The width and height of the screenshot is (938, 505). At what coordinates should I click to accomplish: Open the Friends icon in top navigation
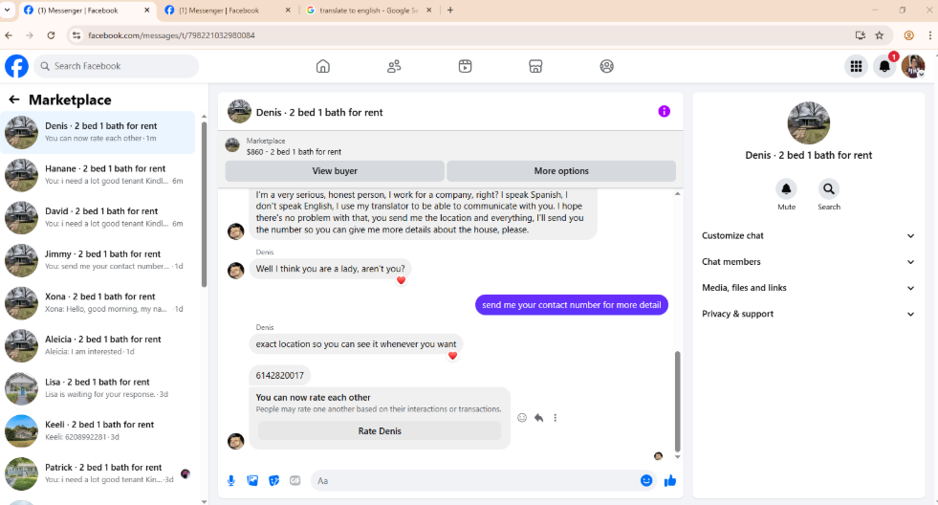pos(394,66)
